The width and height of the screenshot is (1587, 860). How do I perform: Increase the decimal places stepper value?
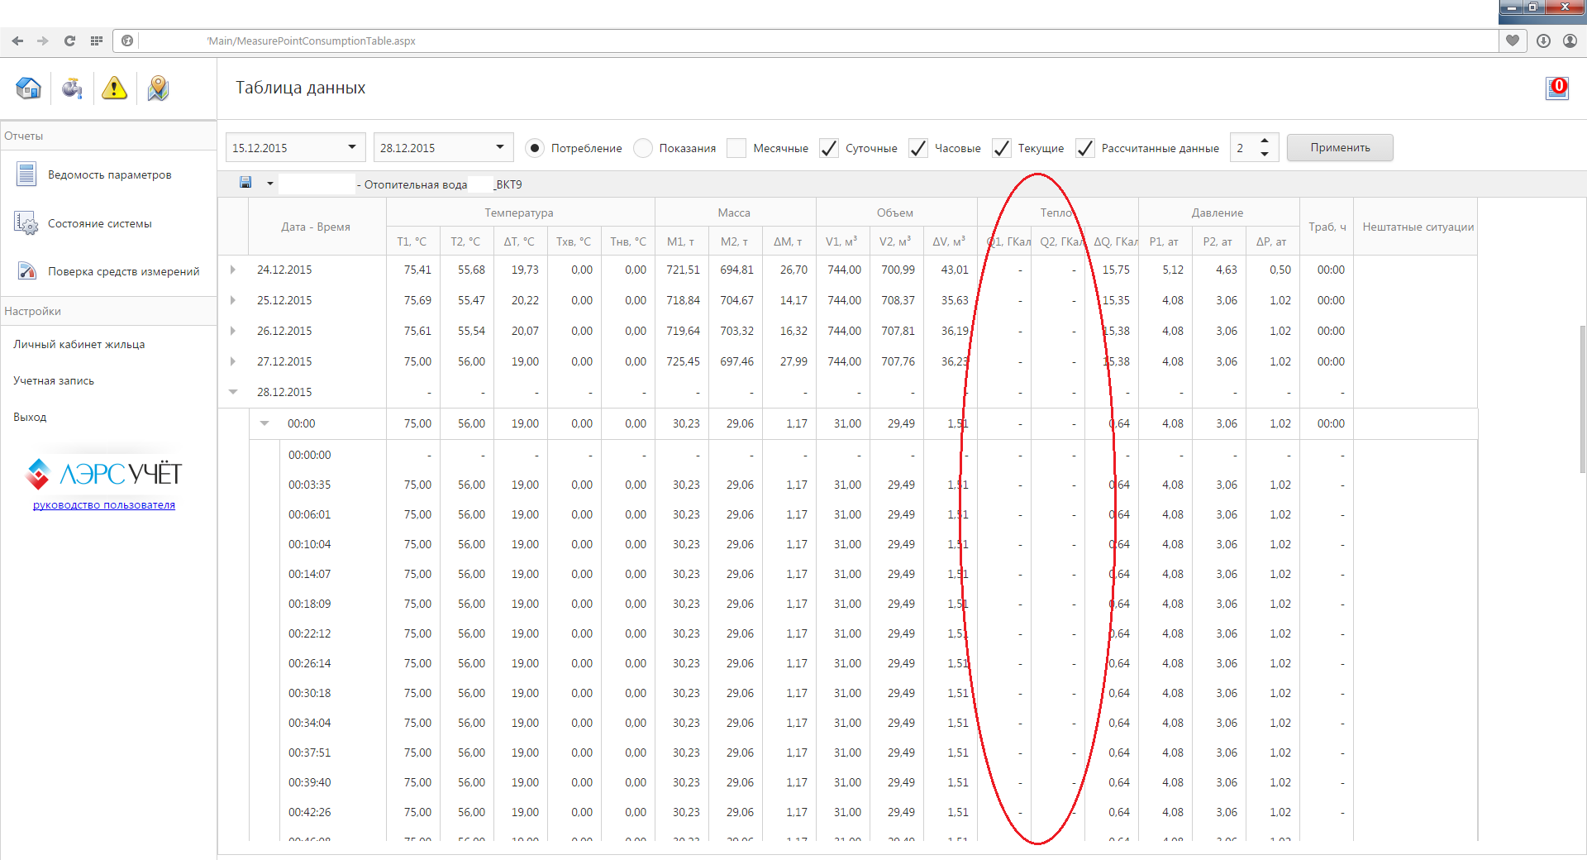[1264, 141]
